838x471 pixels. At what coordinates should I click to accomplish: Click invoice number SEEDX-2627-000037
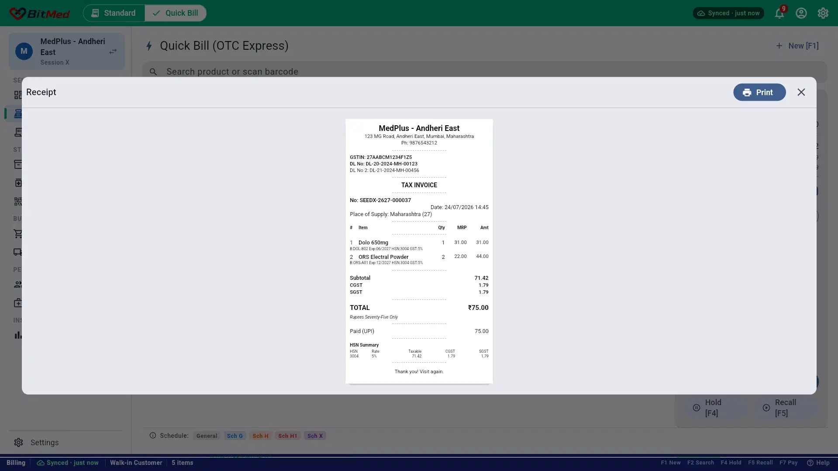pyautogui.click(x=380, y=200)
